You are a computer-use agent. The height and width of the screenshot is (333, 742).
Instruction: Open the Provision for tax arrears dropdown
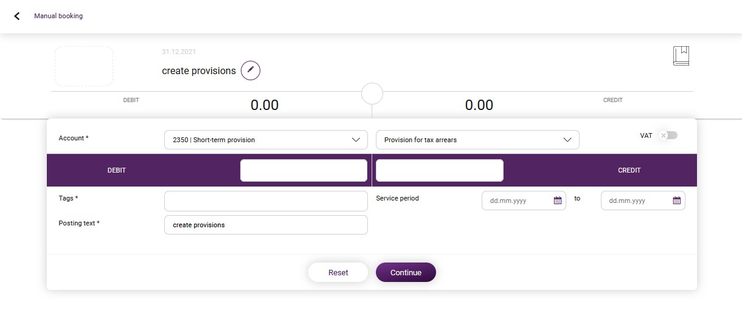pos(477,140)
